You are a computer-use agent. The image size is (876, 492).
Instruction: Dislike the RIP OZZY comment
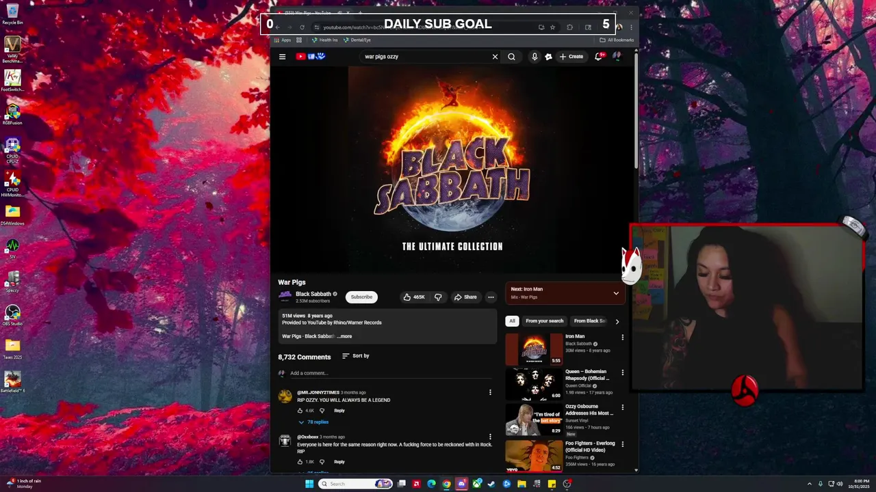point(322,411)
